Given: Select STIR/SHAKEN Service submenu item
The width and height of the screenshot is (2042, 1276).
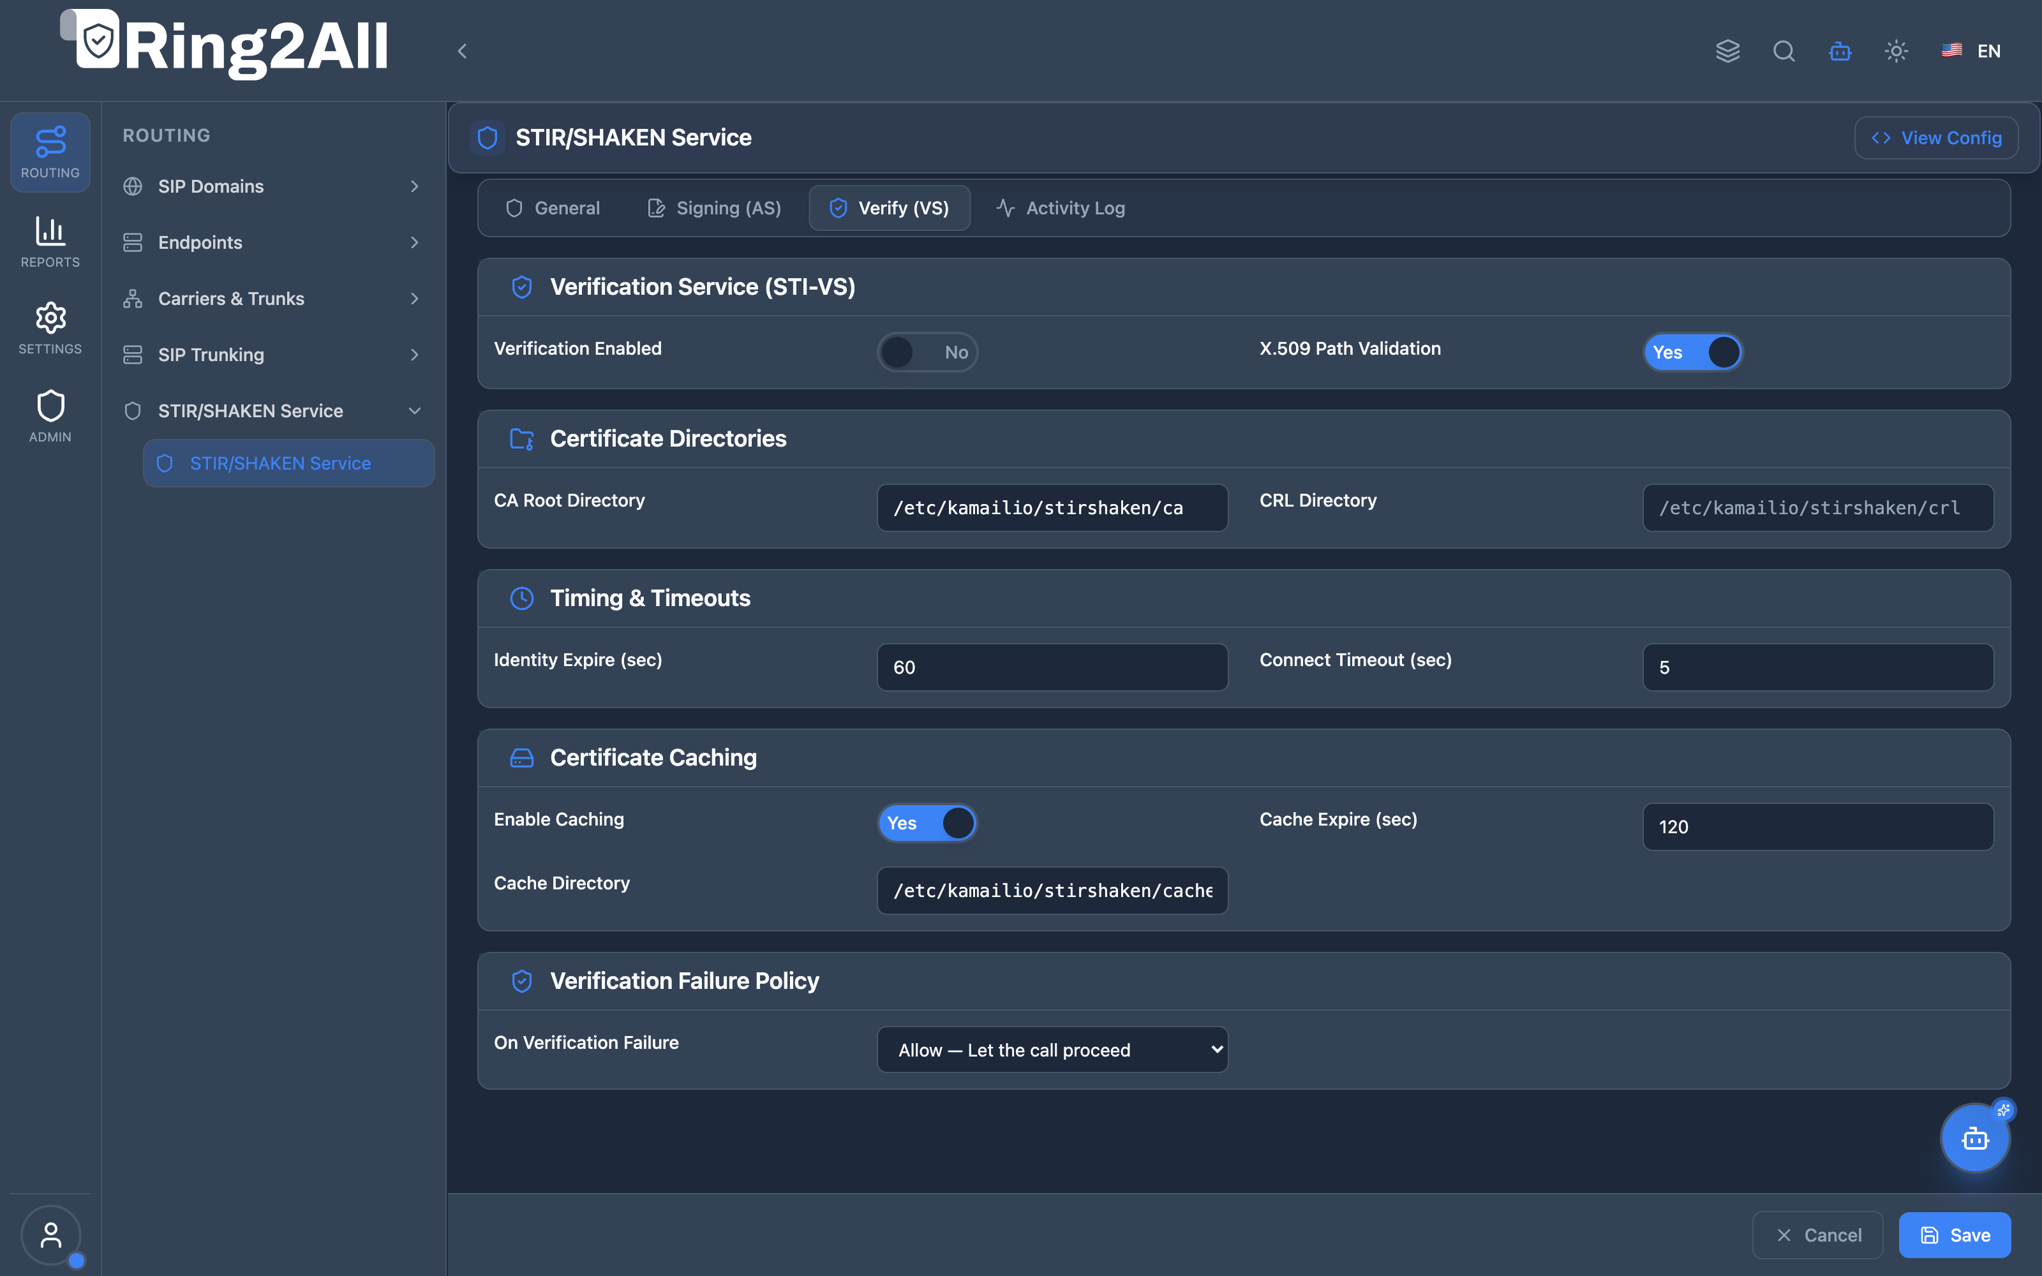Looking at the screenshot, I should (x=288, y=463).
